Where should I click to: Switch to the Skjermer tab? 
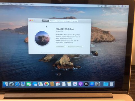pyautogui.click(x=52, y=21)
